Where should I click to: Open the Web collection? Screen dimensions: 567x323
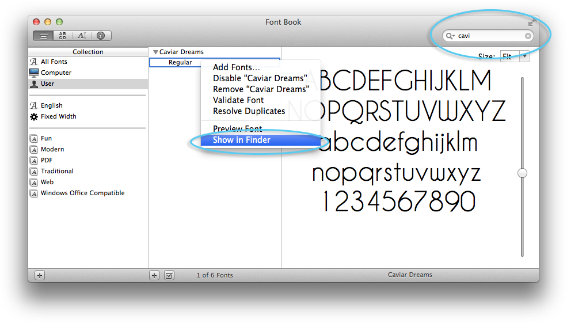[88, 182]
